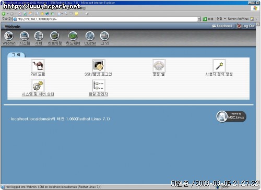This screenshot has width=261, height=190.
Task: Open IE Search magnifier icon
Action: tap(37, 14)
